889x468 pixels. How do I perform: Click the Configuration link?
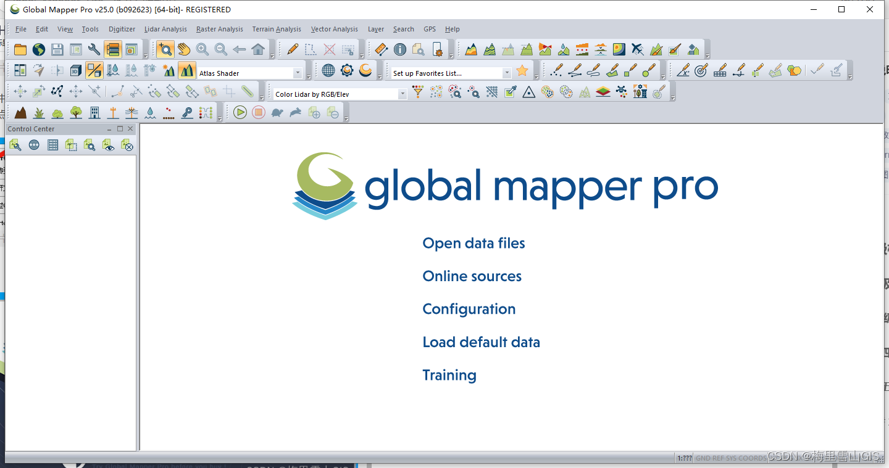click(469, 310)
